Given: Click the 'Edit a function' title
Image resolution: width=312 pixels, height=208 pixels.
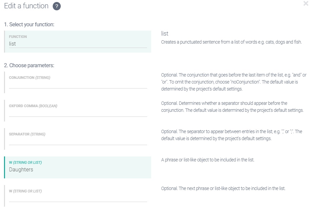Looking at the screenshot, I should click(x=26, y=6).
